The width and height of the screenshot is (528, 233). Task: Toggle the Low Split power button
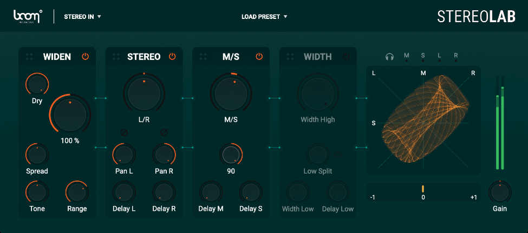pos(338,155)
